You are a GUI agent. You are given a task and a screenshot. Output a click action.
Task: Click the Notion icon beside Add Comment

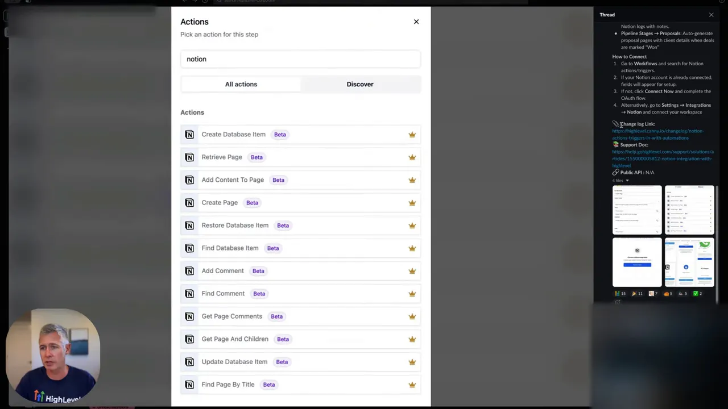coord(189,270)
